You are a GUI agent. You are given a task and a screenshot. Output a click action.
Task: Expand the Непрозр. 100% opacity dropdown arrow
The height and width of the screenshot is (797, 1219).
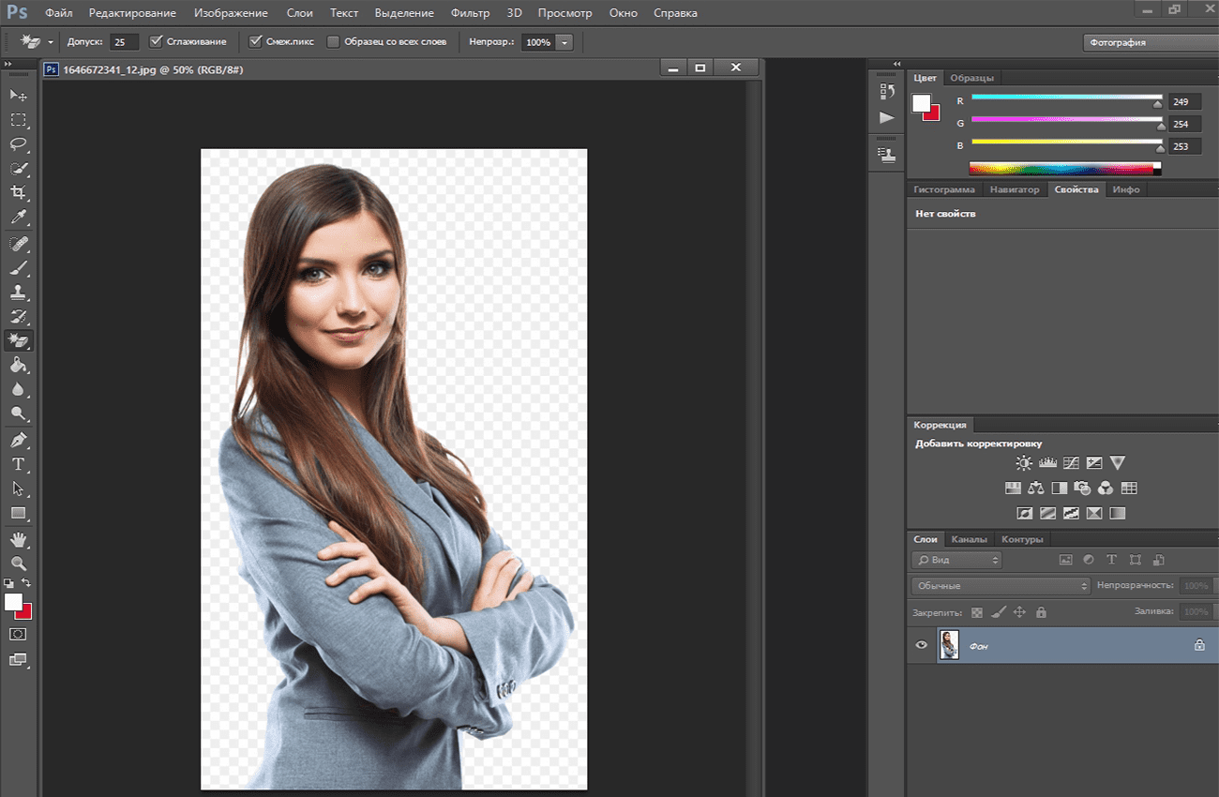point(564,42)
